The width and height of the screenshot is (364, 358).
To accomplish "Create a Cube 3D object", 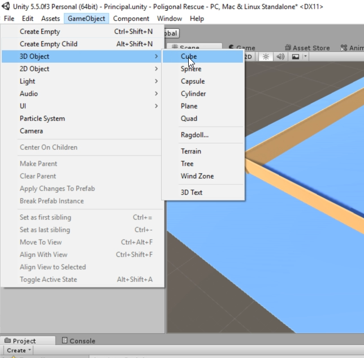I will 203,56.
